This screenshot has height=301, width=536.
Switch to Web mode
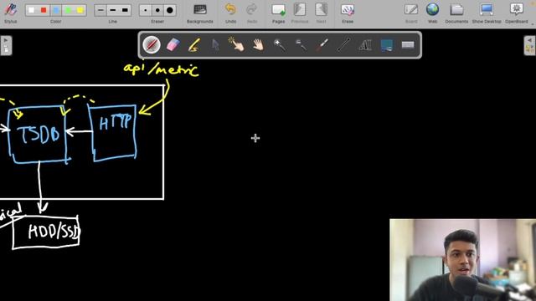pyautogui.click(x=432, y=13)
